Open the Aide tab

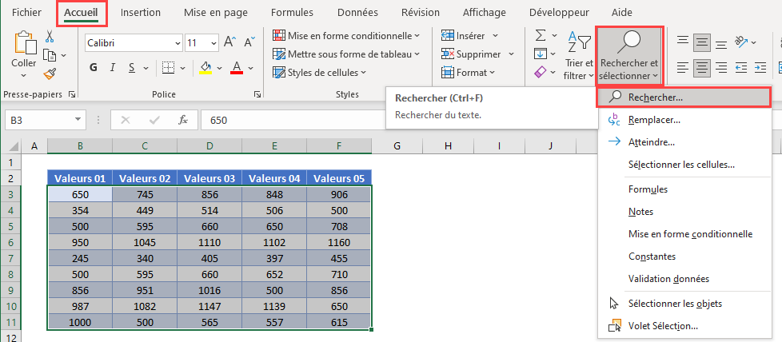click(621, 13)
